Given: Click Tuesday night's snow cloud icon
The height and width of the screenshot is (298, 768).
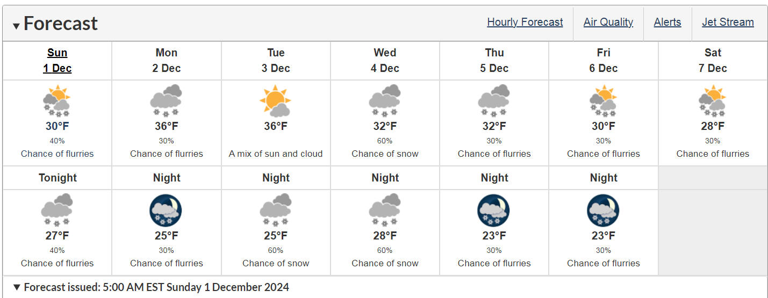Looking at the screenshot, I should point(276,210).
